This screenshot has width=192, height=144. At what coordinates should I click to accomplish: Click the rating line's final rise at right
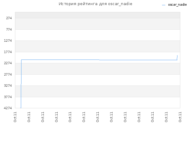[177, 58]
